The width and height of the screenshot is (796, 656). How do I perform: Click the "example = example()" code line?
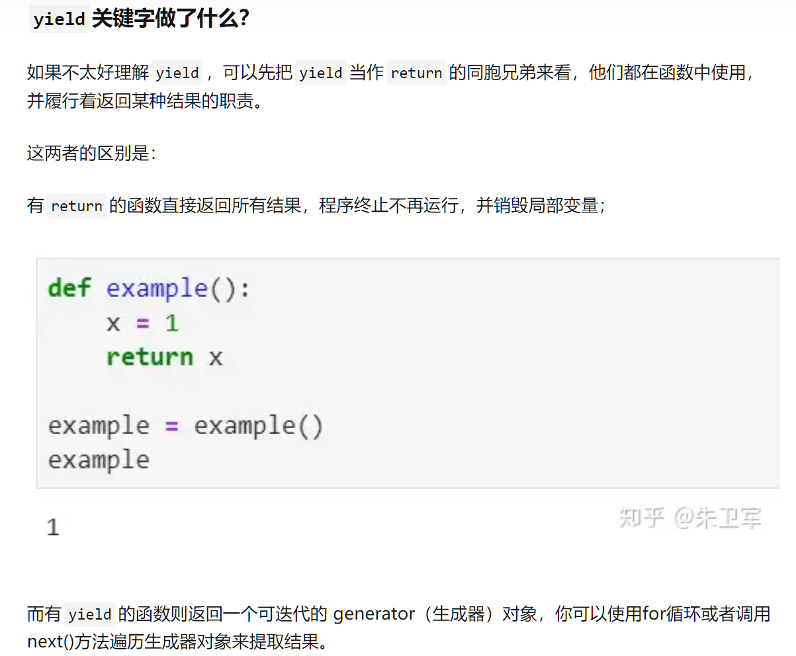185,426
